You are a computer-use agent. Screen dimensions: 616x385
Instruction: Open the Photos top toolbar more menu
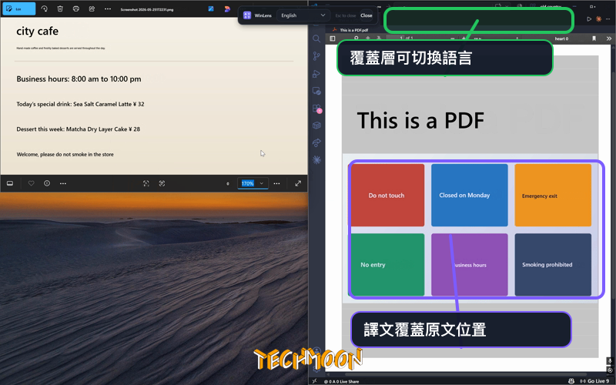[108, 8]
